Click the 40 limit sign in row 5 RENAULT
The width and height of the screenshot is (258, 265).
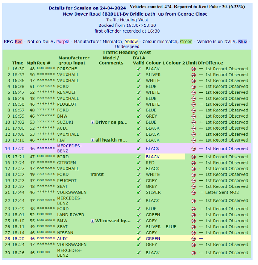[x=193, y=93]
